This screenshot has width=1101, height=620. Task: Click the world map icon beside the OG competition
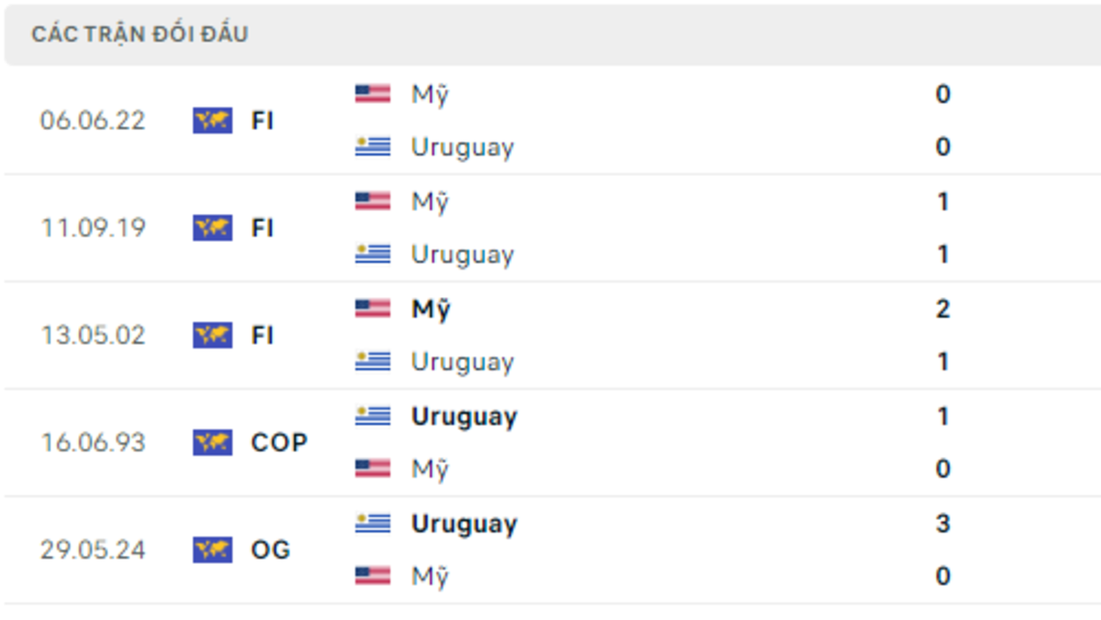pos(213,549)
